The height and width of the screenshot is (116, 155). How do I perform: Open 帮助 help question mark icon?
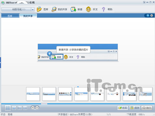tap(103, 9)
